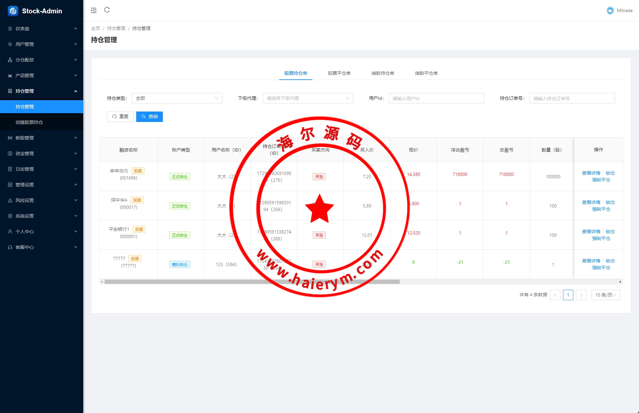Open the 持仓类型 dropdown

(x=177, y=98)
